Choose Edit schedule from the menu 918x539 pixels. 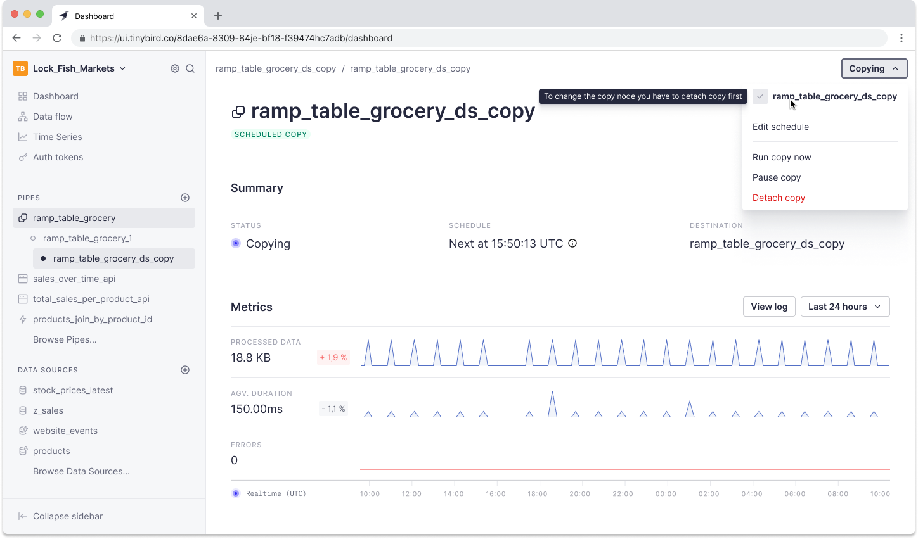click(x=780, y=127)
